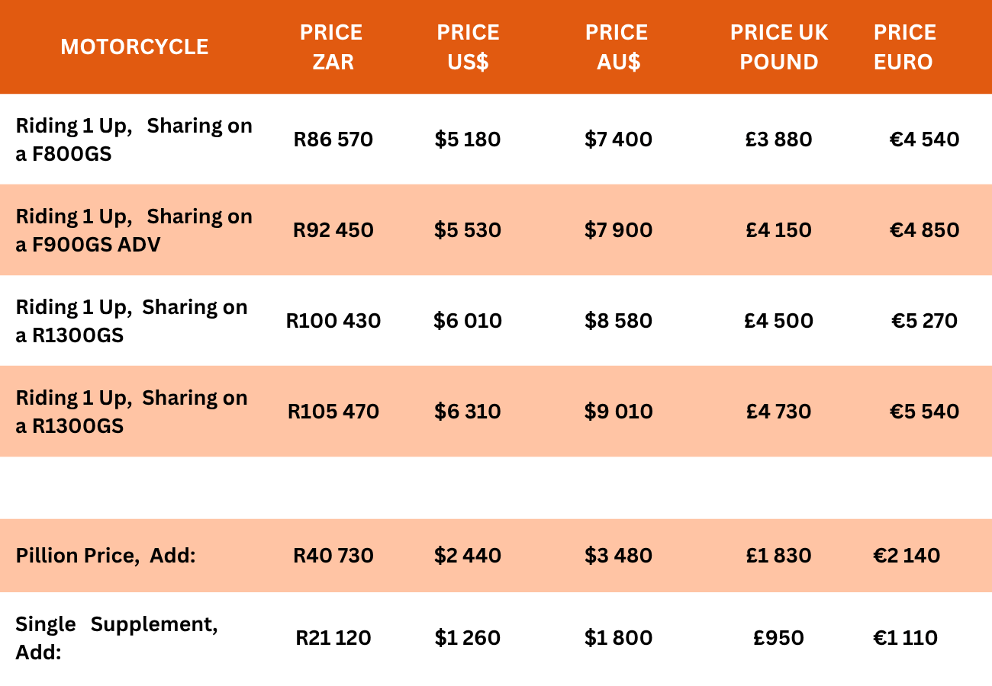The width and height of the screenshot is (992, 686).
Task: Click the F800GS sharing row label
Action: pos(134,139)
